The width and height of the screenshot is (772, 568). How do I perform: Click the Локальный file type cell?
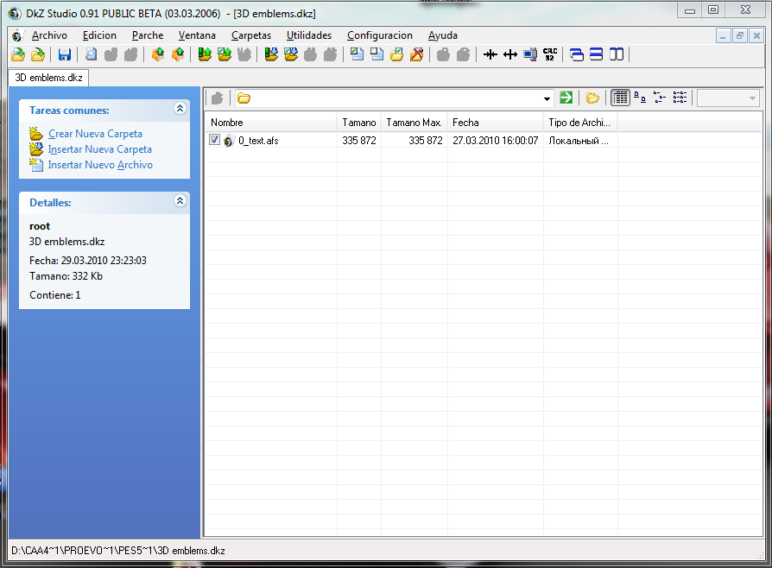(579, 141)
